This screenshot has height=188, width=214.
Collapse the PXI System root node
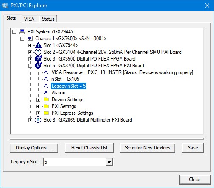14,32
